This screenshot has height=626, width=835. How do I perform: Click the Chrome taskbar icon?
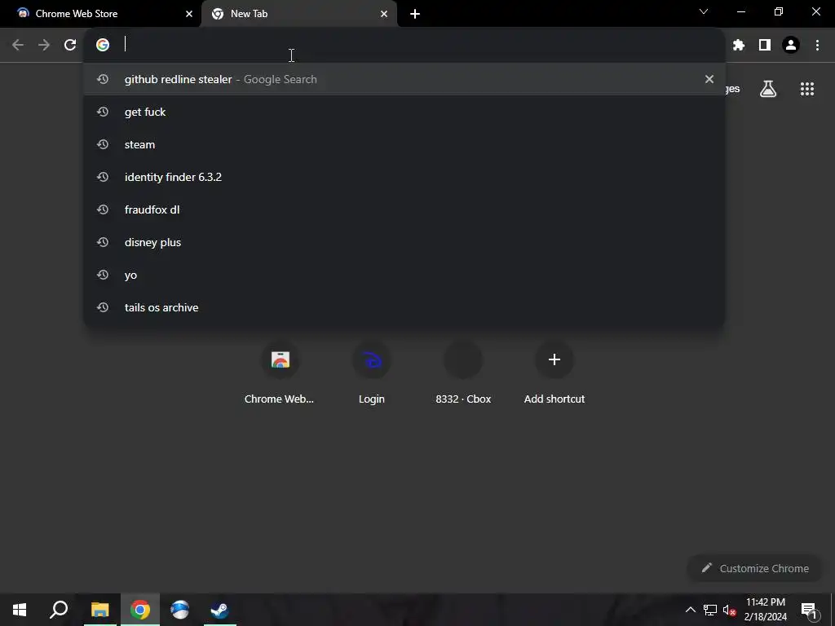[x=140, y=610]
